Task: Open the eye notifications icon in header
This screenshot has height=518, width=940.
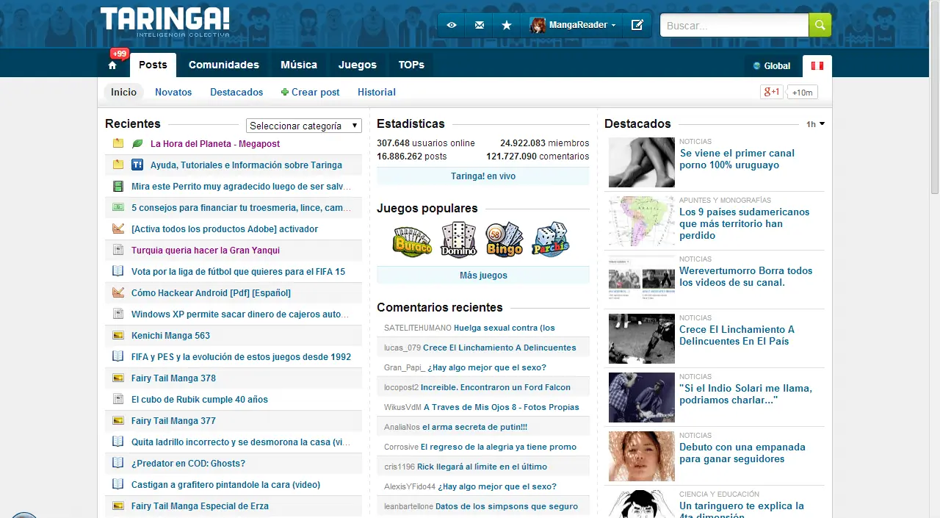Action: [452, 25]
